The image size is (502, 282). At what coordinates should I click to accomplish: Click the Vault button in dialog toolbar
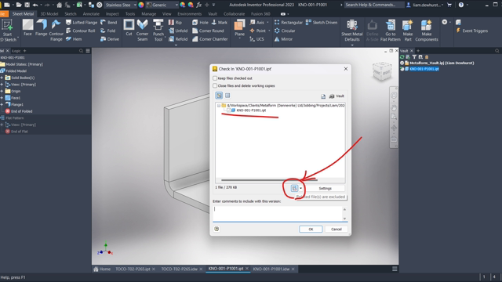pyautogui.click(x=336, y=96)
